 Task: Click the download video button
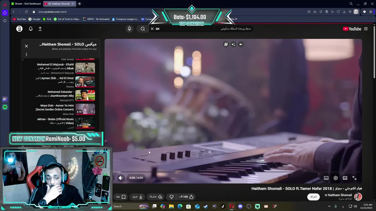pyautogui.click(x=137, y=197)
